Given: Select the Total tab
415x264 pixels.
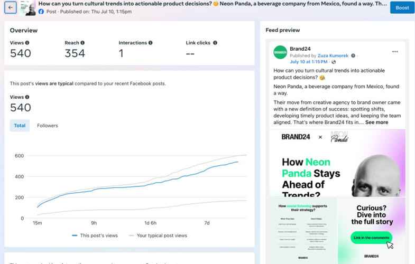Looking at the screenshot, I should pyautogui.click(x=20, y=126).
